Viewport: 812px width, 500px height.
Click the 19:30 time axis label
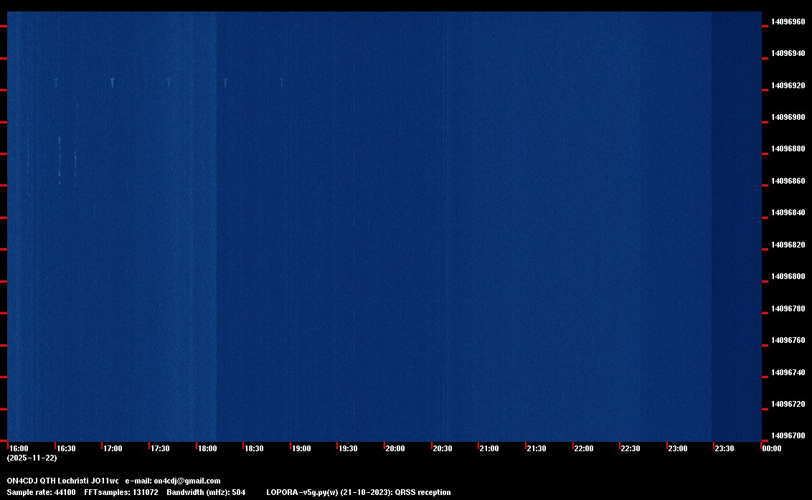click(x=348, y=448)
